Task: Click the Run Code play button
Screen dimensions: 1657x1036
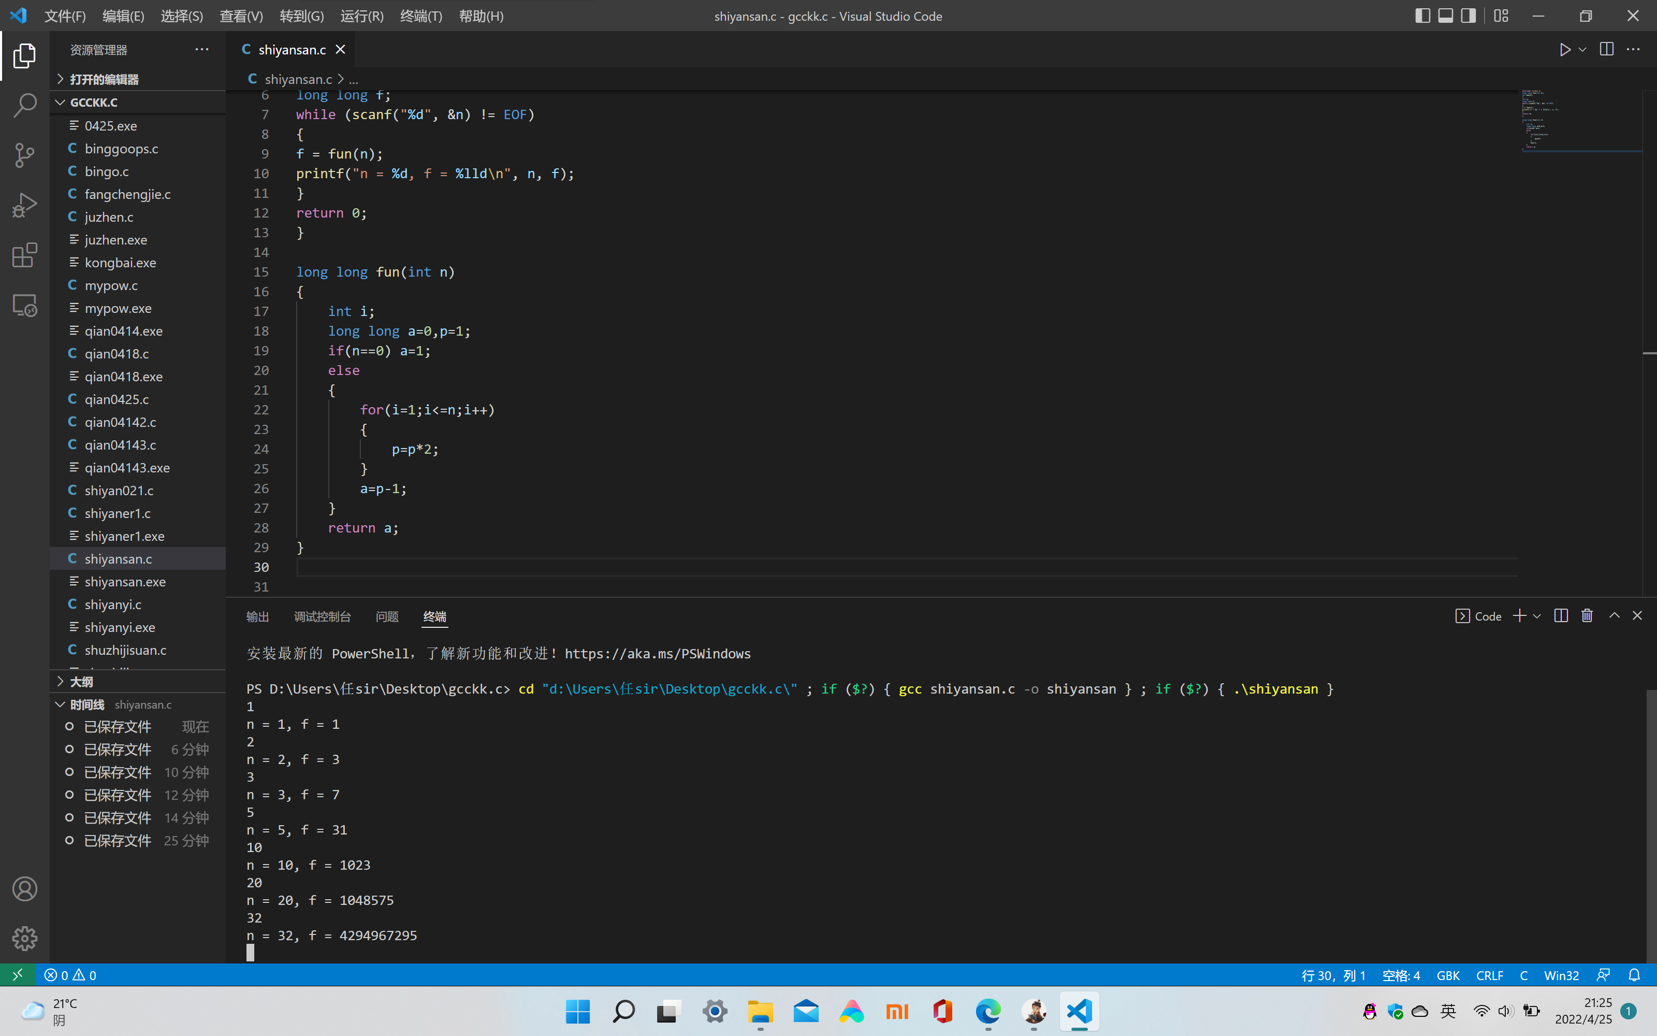Action: (1564, 49)
